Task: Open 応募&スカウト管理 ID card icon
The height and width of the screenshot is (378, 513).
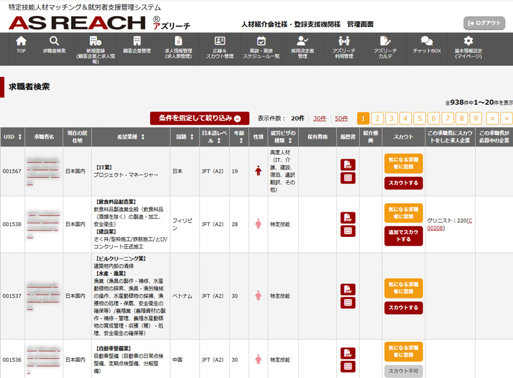Action: 219,41
